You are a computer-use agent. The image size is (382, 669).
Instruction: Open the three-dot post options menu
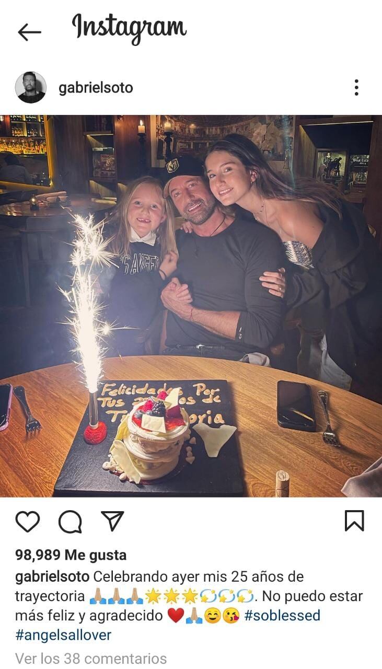(356, 87)
